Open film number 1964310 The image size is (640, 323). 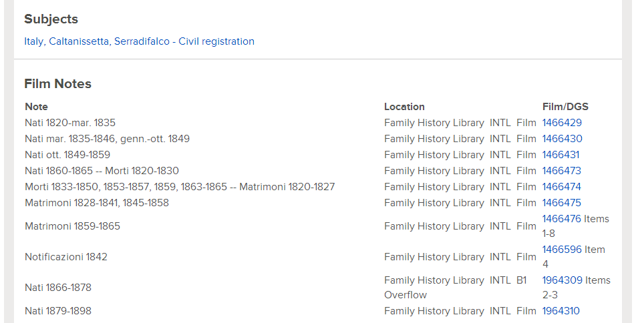pos(561,311)
